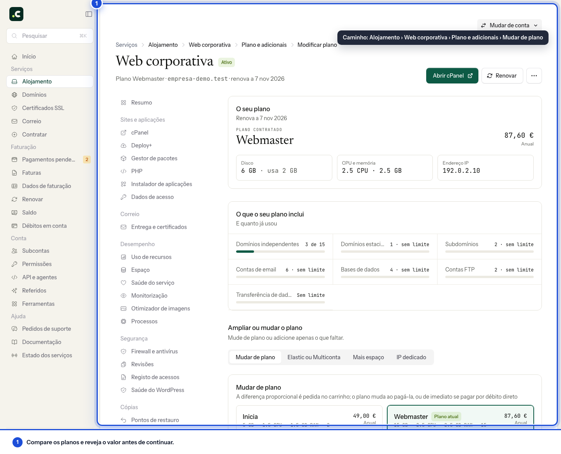The image size is (561, 454).
Task: Click the Permissões key icon
Action: point(14,264)
